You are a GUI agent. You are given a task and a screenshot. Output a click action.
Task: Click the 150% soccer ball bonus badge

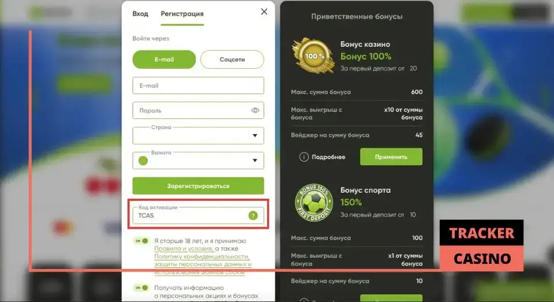point(314,203)
